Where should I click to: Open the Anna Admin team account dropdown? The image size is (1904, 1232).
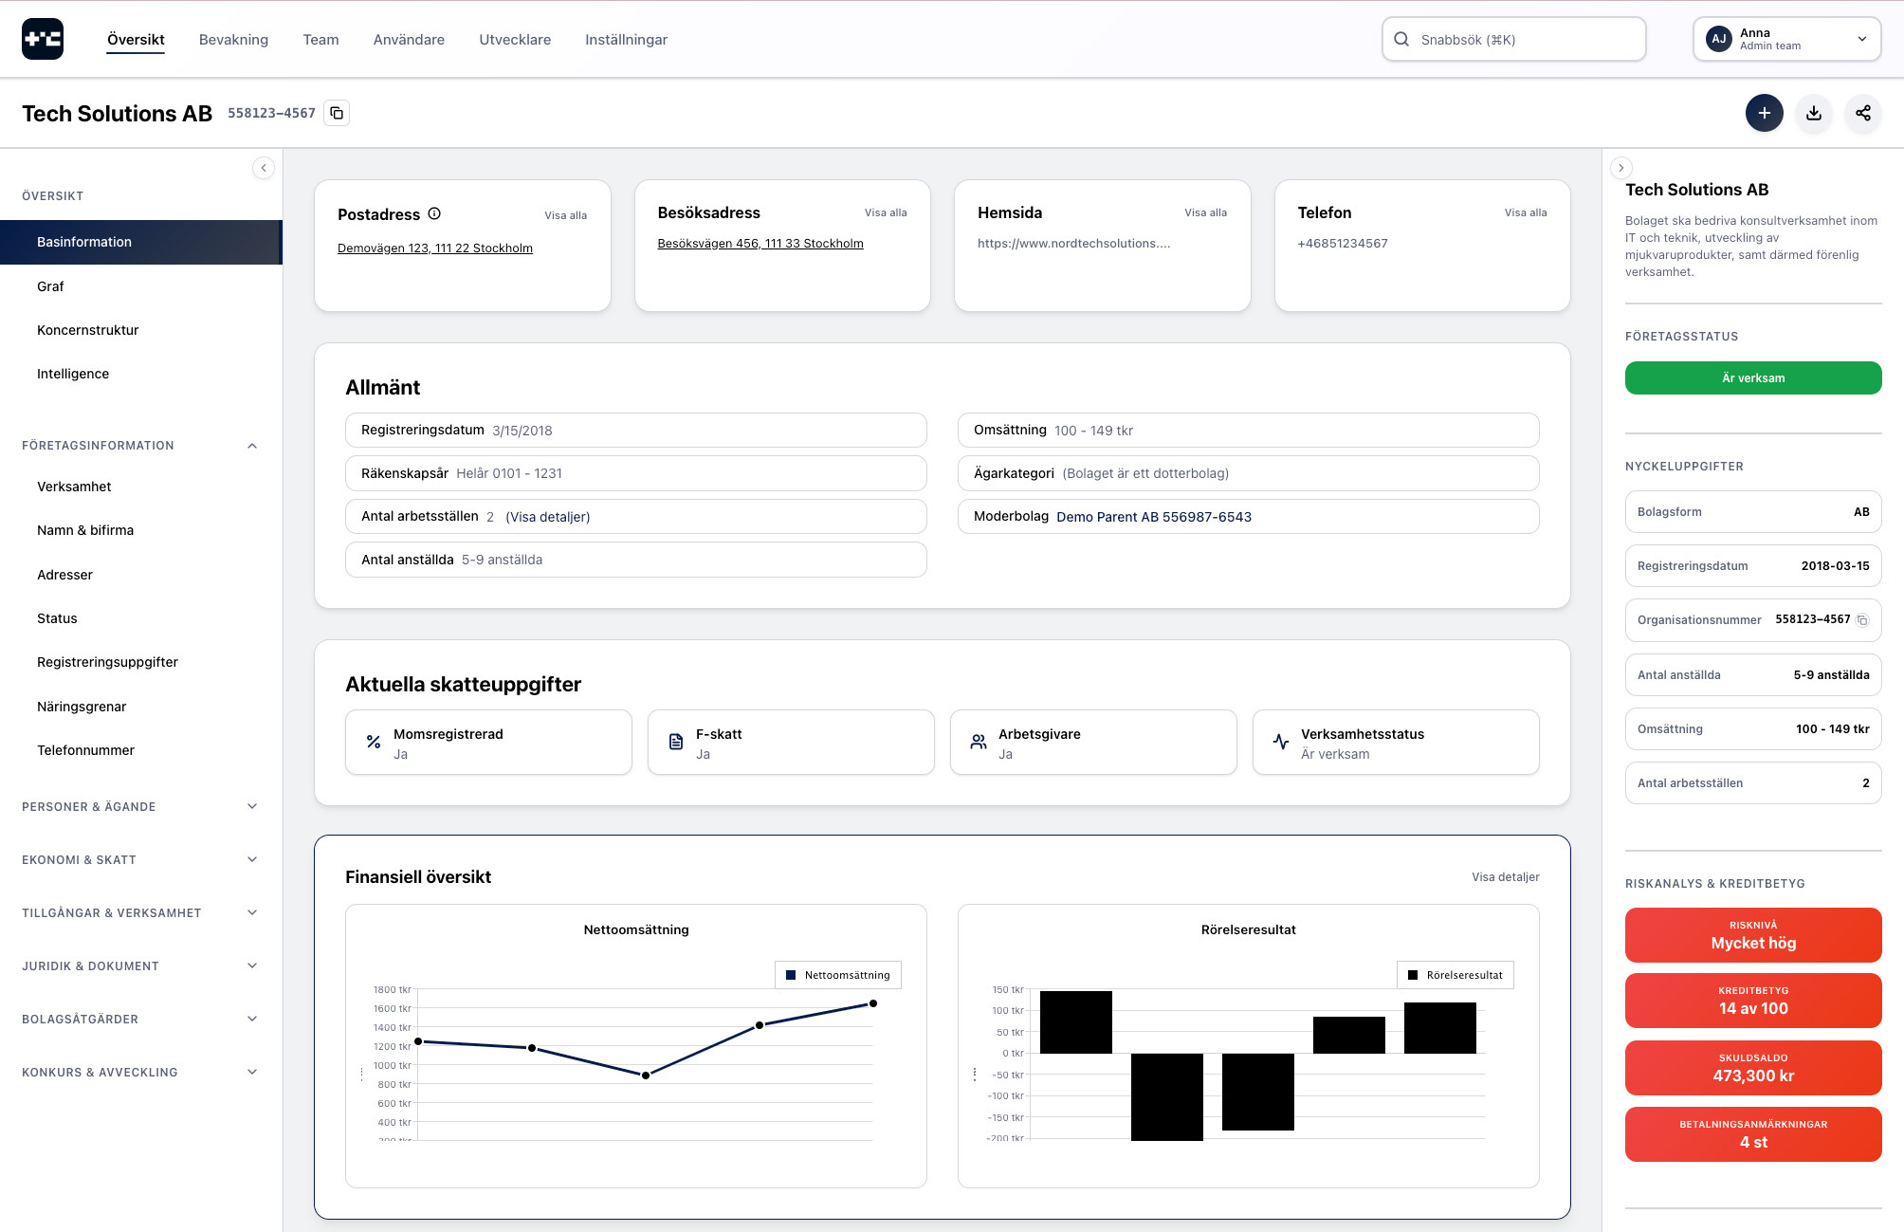click(1786, 39)
